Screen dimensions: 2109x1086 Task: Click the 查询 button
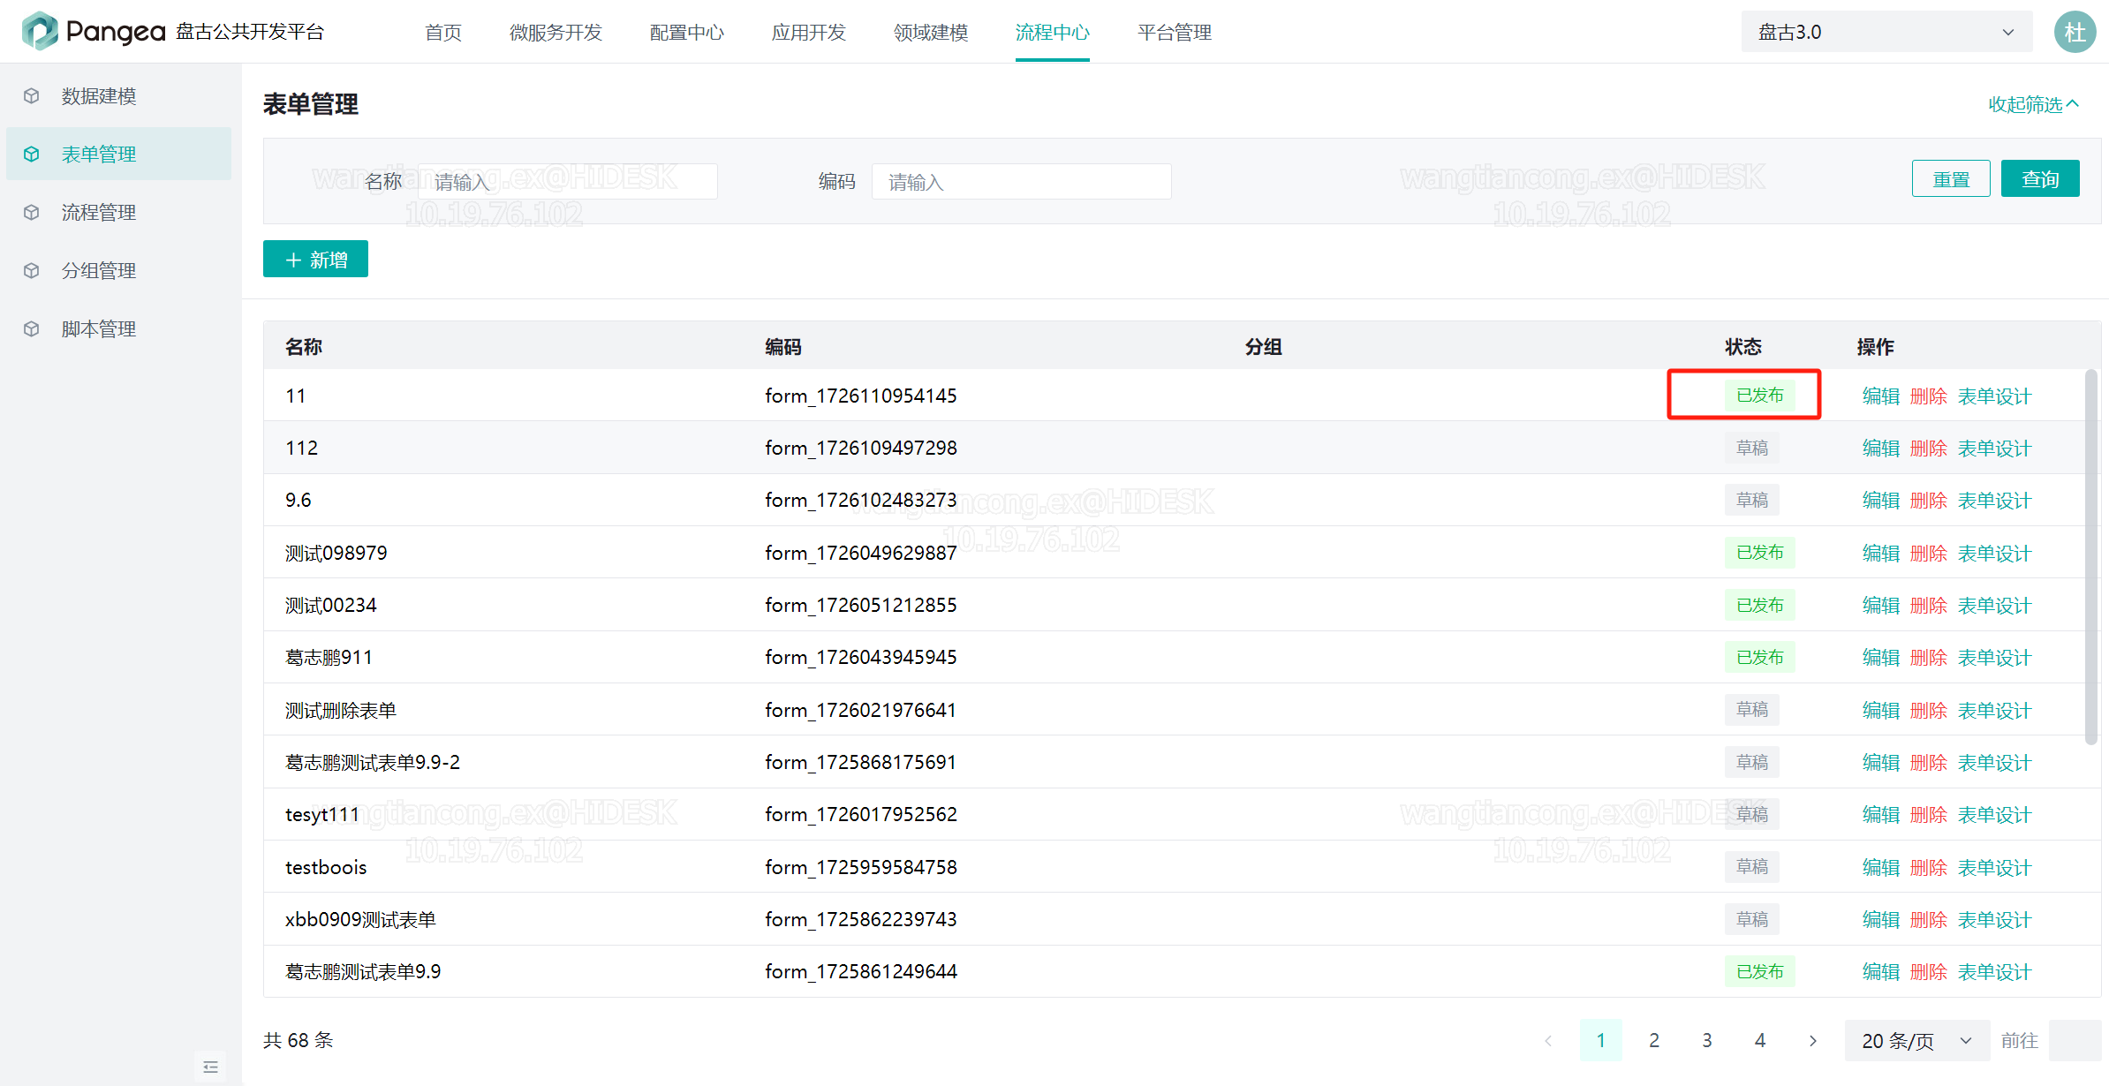coord(2040,179)
